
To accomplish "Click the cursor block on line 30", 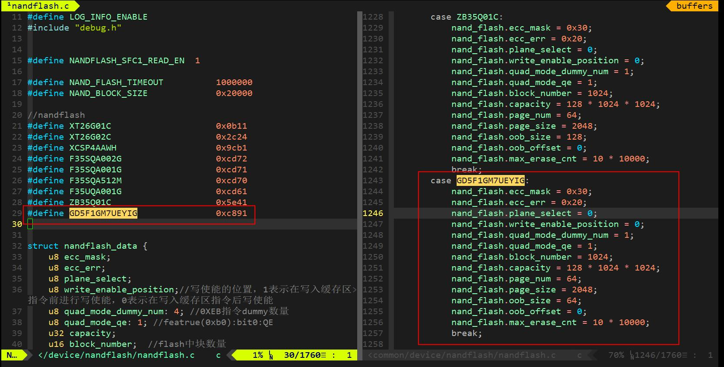I will pos(30,224).
